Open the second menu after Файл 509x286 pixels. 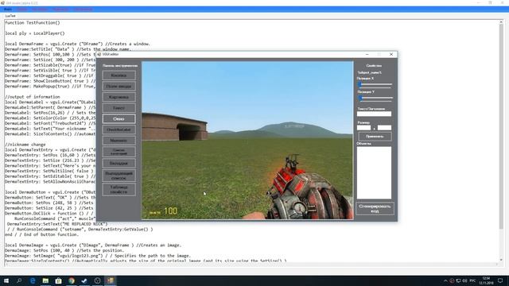point(22,10)
